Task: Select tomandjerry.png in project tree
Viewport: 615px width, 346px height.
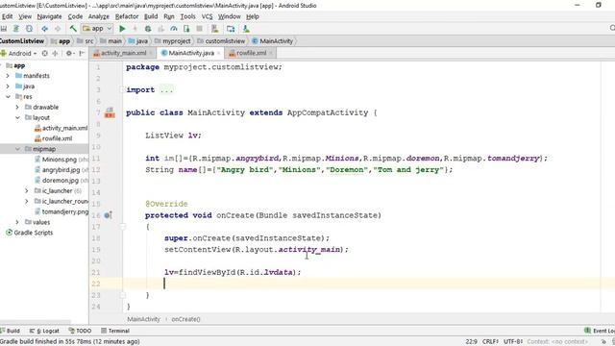Action: coord(61,211)
